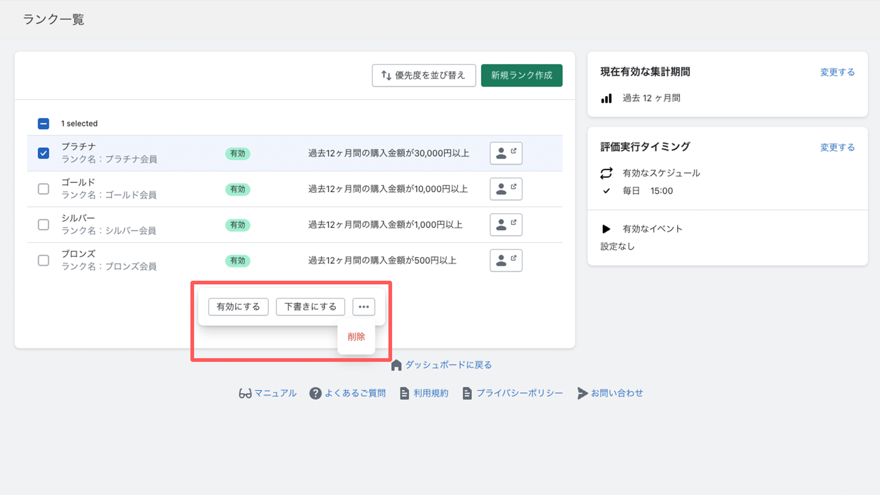Click the 有効 badge in ブロンズ row
Viewport: 880px width, 495px height.
click(x=238, y=260)
